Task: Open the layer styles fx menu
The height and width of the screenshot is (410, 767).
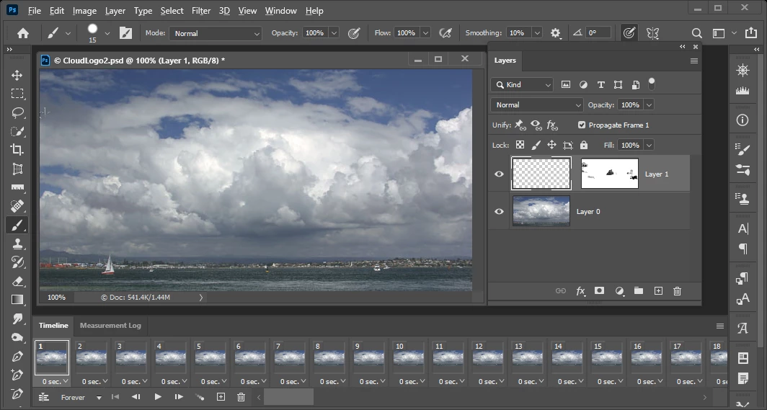Action: [580, 291]
